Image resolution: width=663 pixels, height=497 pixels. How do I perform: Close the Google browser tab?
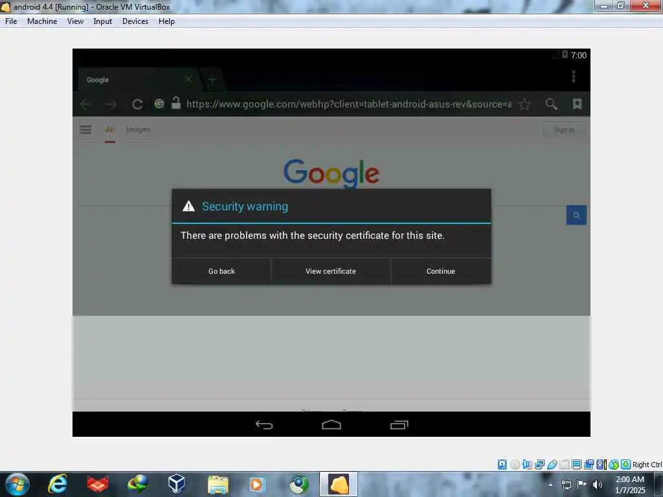pyautogui.click(x=188, y=79)
